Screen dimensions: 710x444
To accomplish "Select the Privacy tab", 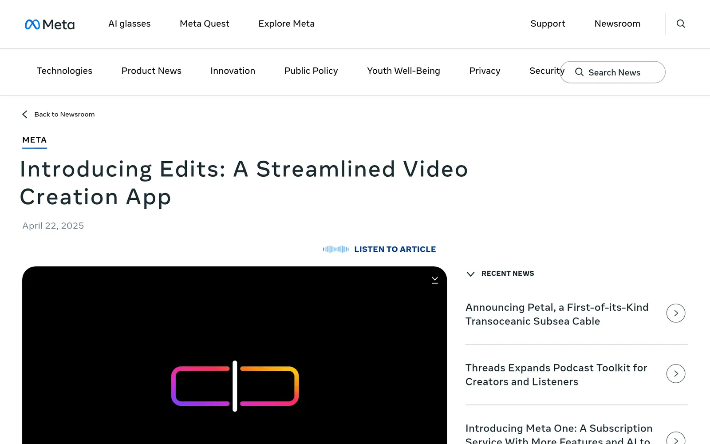I will click(x=485, y=71).
